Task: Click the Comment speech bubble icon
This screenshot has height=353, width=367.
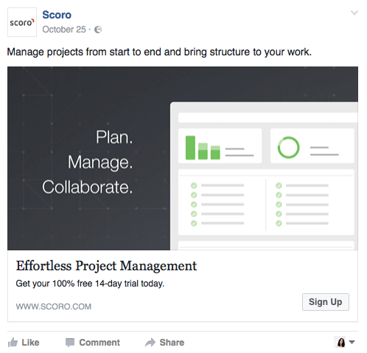Action: [70, 343]
